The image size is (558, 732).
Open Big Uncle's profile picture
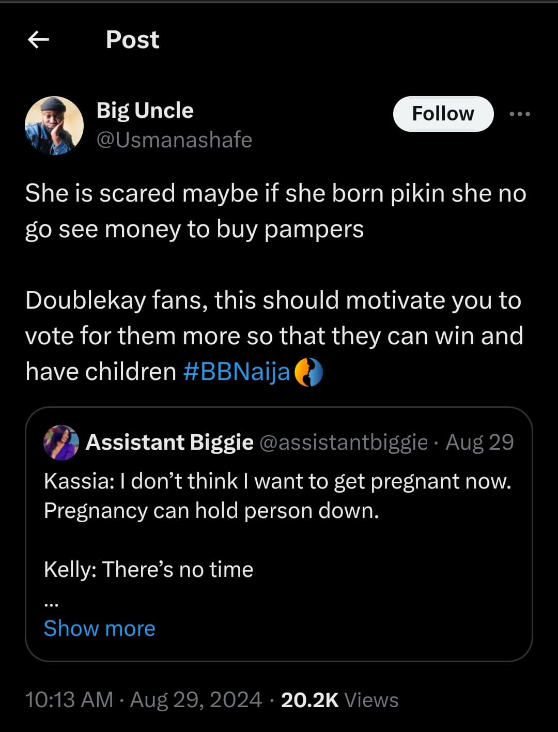coord(54,126)
